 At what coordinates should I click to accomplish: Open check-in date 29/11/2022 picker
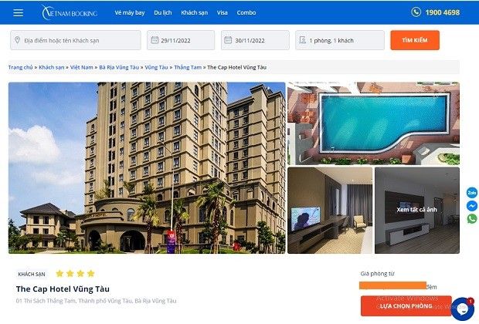(181, 40)
